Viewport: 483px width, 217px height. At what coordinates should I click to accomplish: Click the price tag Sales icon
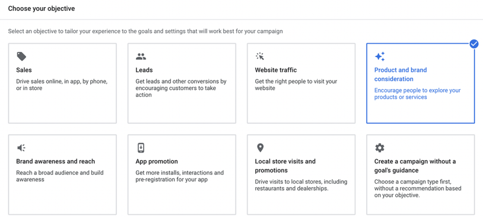pyautogui.click(x=21, y=56)
